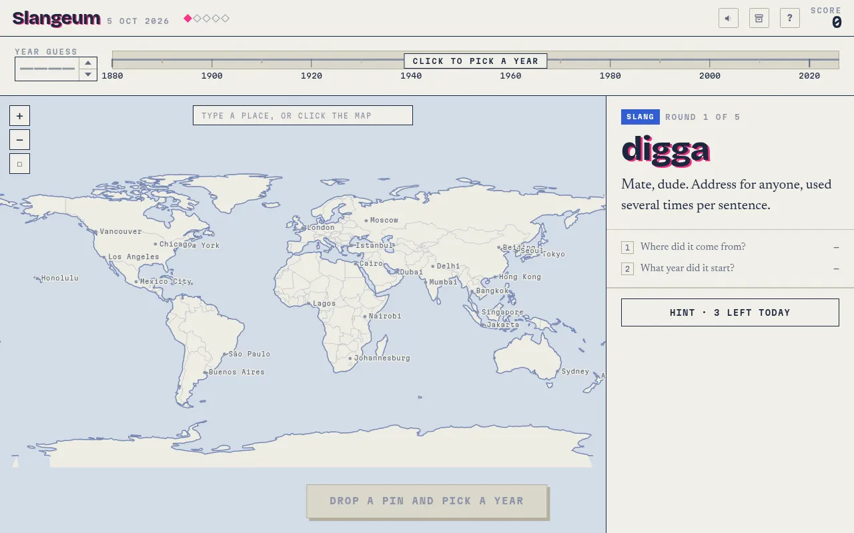Click the Sydney label on the map
The width and height of the screenshot is (854, 533).
coord(575,372)
